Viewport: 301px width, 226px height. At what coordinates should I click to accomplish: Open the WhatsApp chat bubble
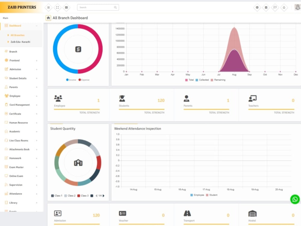pyautogui.click(x=294, y=199)
